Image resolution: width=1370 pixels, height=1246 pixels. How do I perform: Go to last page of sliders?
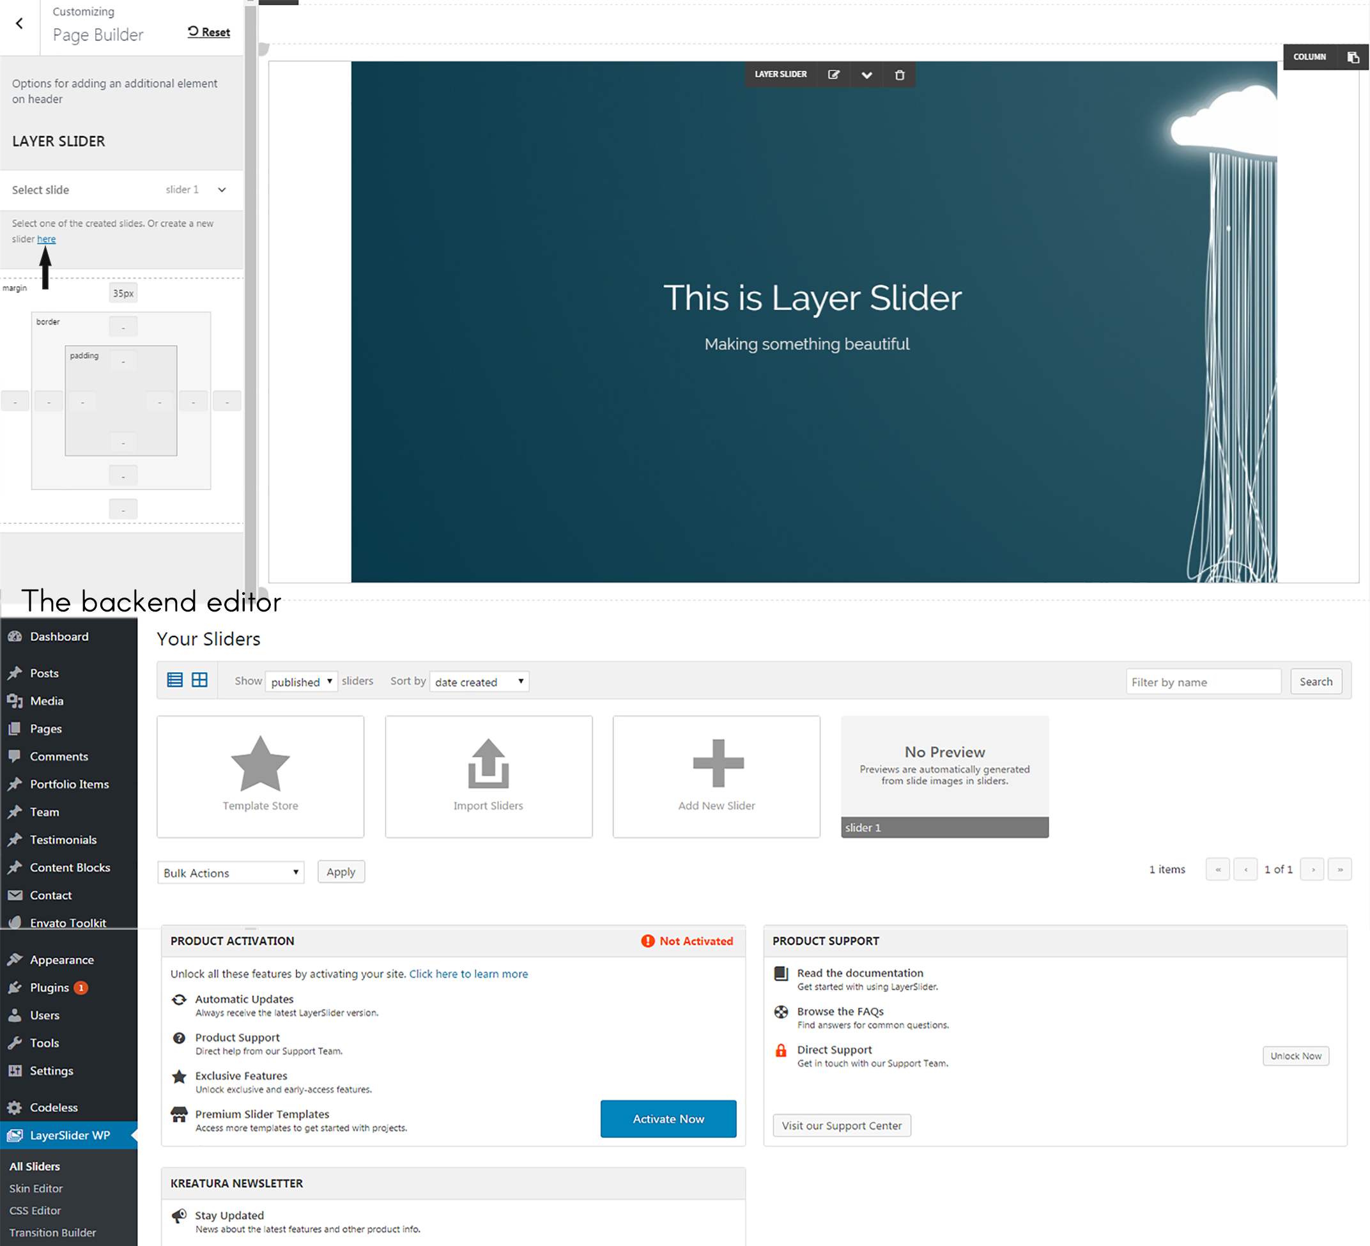point(1339,870)
